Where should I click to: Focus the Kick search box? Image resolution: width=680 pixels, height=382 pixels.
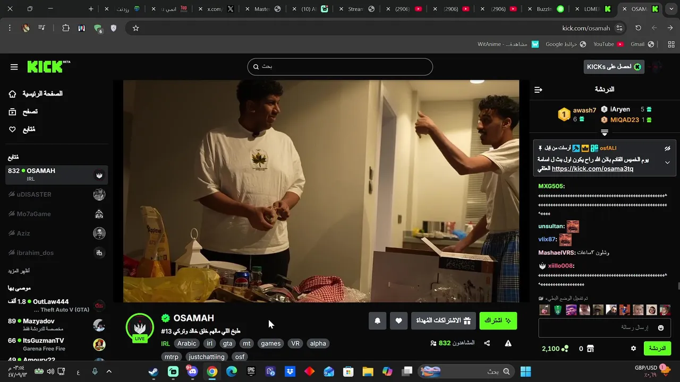tap(340, 67)
